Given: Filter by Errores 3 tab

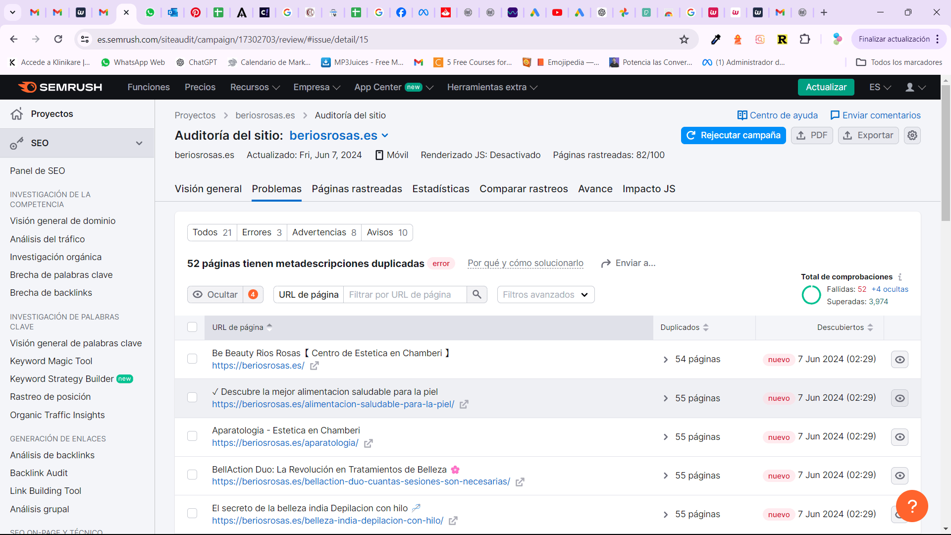Looking at the screenshot, I should pos(262,232).
